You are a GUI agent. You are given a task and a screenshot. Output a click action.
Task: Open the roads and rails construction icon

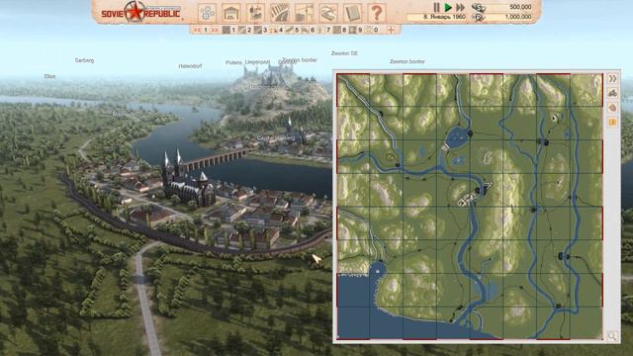pos(279,13)
